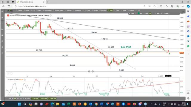Click the current price tag on axis

click(182, 53)
